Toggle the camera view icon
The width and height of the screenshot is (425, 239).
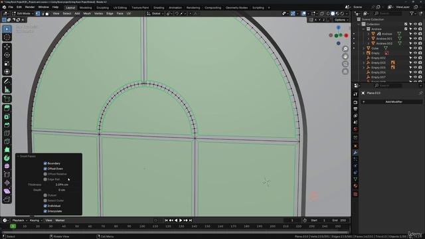click(345, 64)
